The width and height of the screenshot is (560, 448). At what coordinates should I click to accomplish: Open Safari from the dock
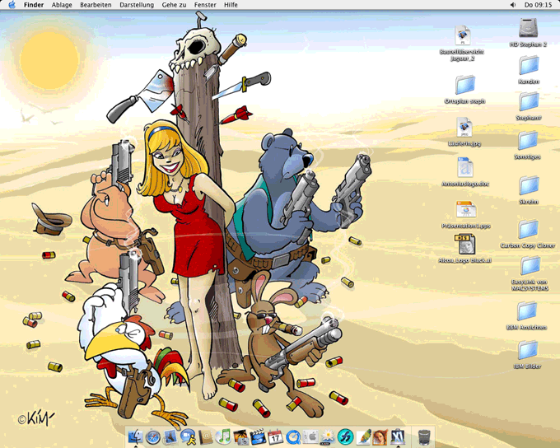tap(153, 436)
